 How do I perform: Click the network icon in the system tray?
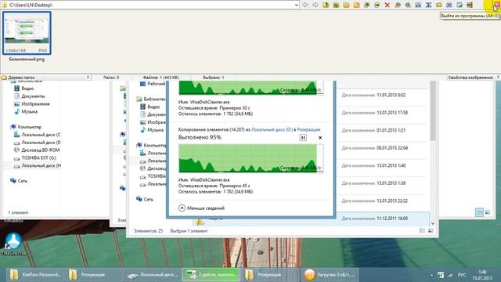pos(450,275)
